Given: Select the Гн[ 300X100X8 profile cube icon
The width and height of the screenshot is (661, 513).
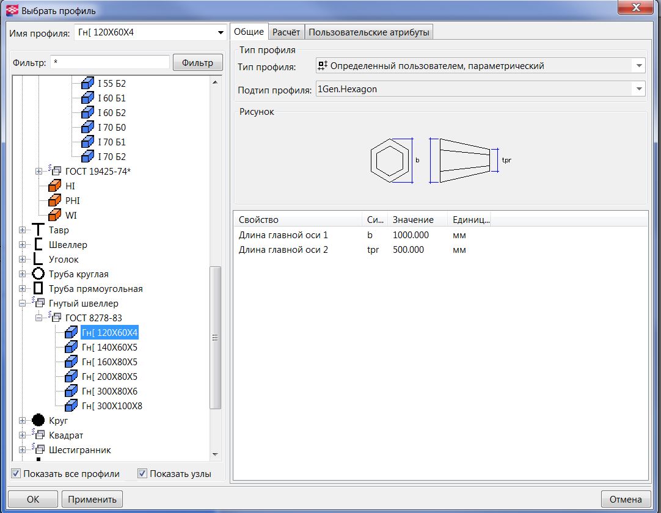Looking at the screenshot, I should click(71, 406).
